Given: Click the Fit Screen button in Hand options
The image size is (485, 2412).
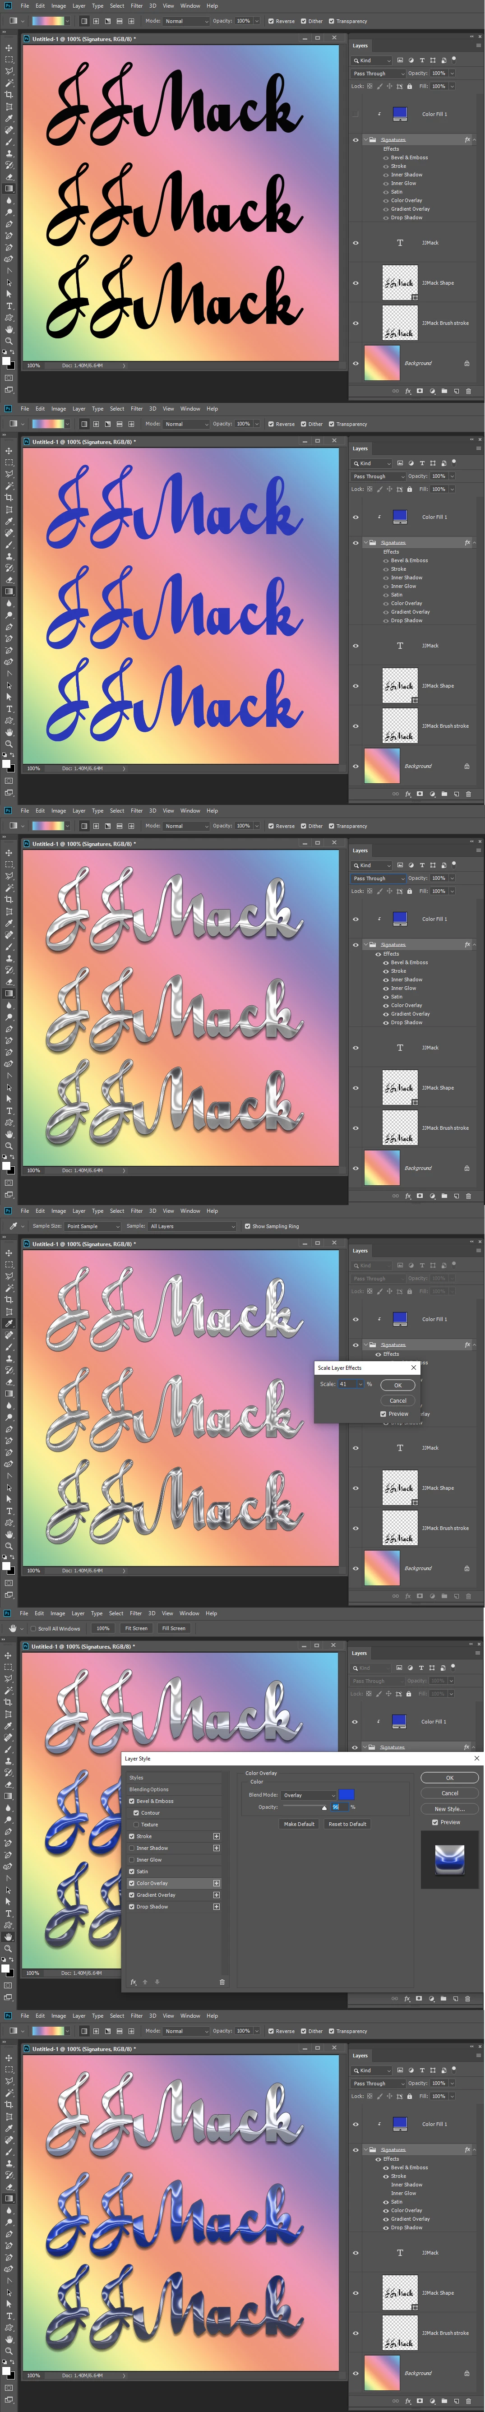Looking at the screenshot, I should pos(137,1628).
